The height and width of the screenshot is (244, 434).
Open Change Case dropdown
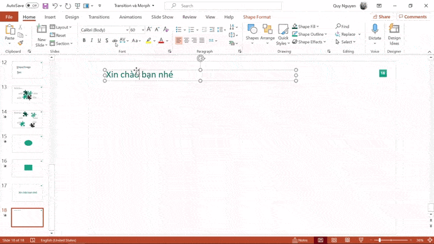coord(136,41)
